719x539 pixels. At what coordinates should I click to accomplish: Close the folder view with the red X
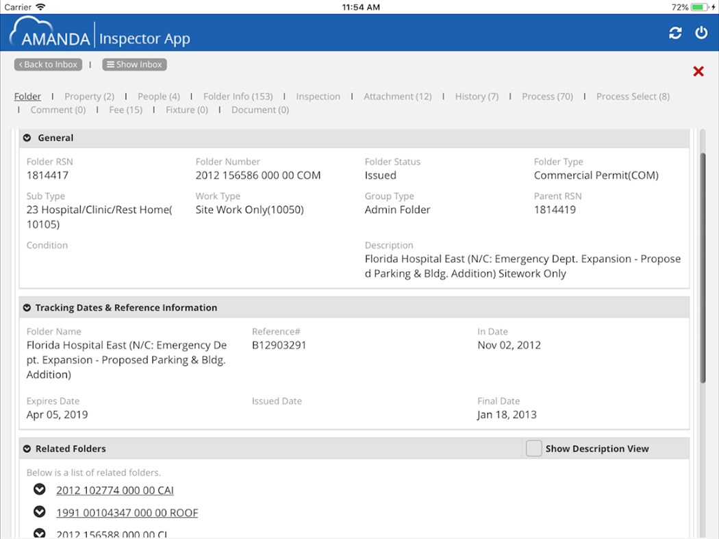(x=697, y=71)
